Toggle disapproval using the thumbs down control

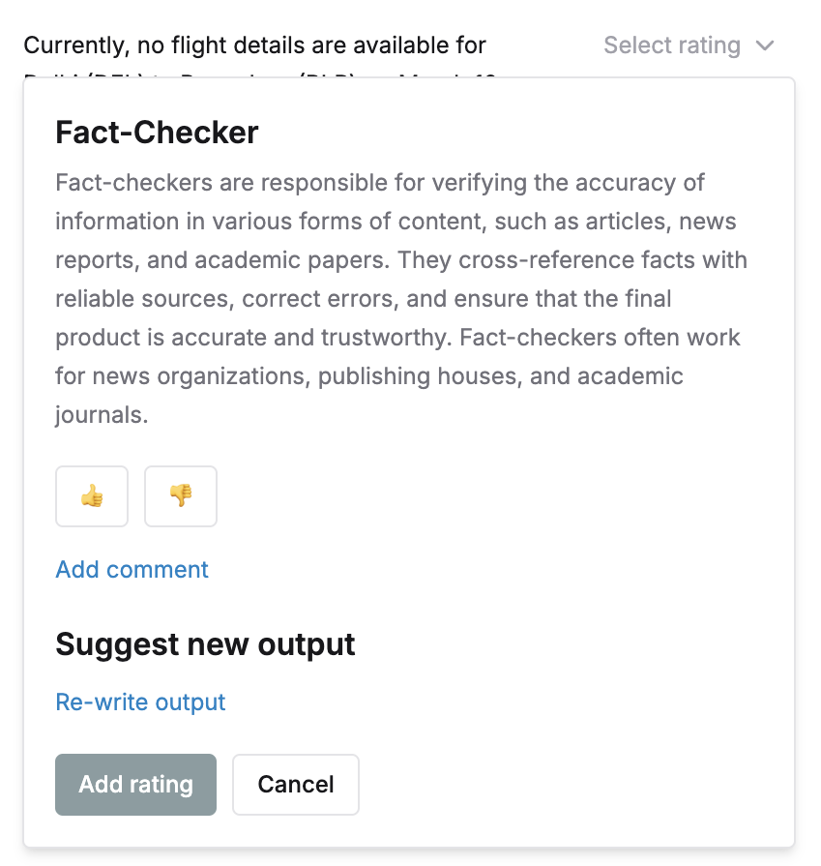[180, 496]
